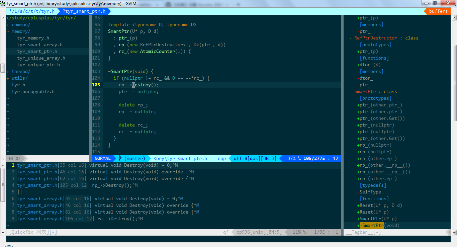Click the (master) branch name in statusline
Image resolution: width=457 pixels, height=247 pixels.
click(135, 158)
